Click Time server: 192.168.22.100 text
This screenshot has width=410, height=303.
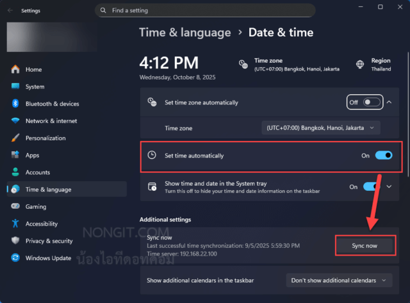[x=182, y=254]
